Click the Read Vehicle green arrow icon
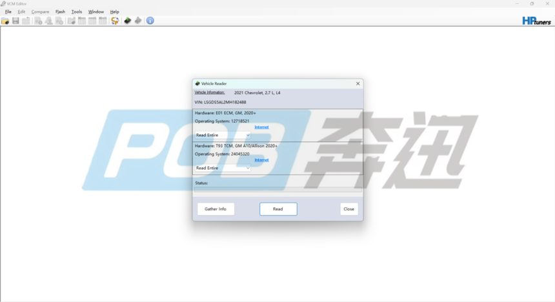The height and width of the screenshot is (302, 555). pyautogui.click(x=127, y=21)
